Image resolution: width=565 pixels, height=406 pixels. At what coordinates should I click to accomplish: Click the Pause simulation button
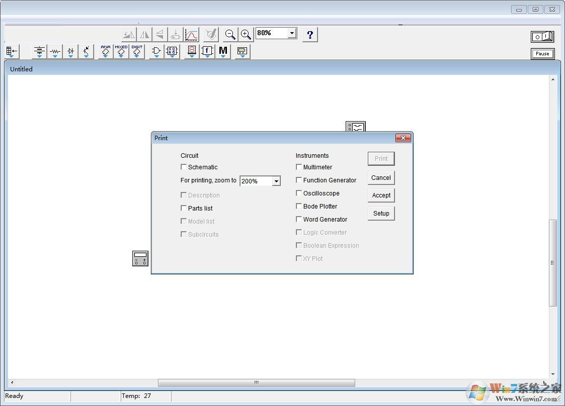(x=542, y=54)
